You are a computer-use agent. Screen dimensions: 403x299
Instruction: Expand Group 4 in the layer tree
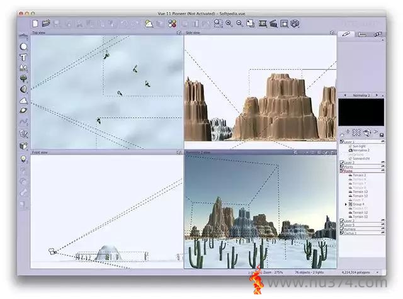pyautogui.click(x=346, y=204)
